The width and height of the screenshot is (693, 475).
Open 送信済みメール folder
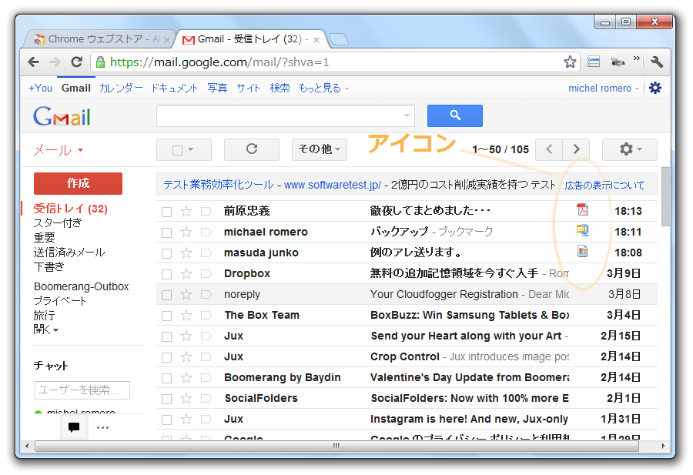[x=69, y=253]
